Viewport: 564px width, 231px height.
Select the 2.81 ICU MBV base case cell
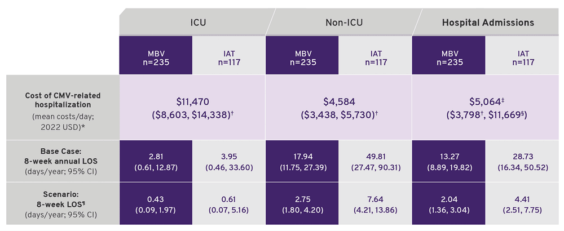(x=156, y=159)
